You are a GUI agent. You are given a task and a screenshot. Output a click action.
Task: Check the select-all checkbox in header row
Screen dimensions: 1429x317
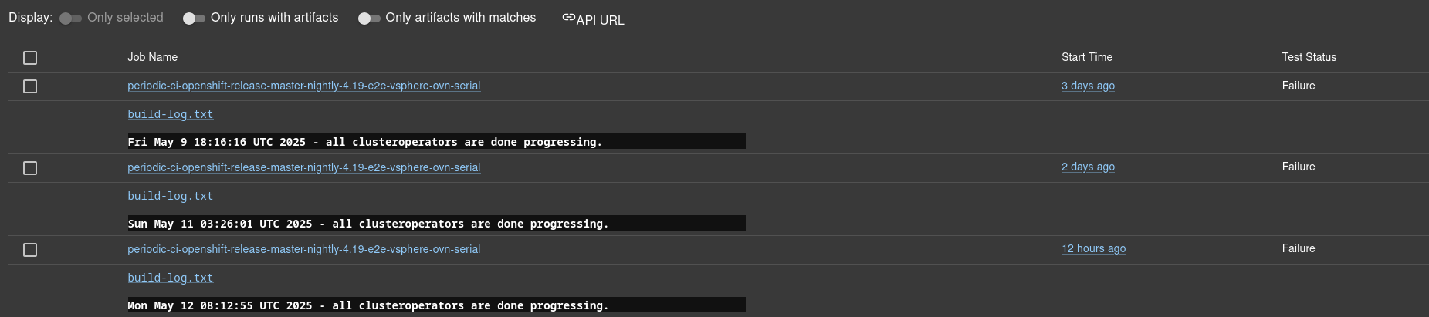pos(30,58)
